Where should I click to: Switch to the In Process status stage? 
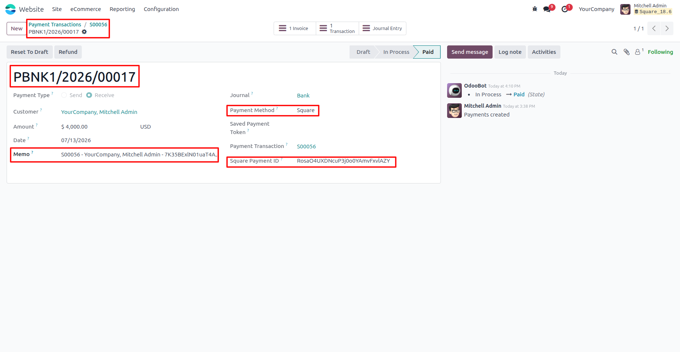pyautogui.click(x=396, y=52)
